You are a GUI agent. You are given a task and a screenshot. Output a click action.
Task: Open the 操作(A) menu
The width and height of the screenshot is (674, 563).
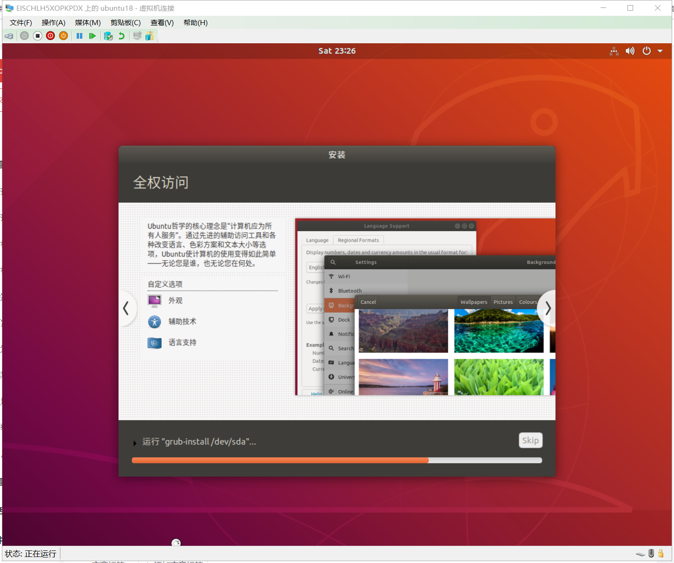tap(53, 23)
